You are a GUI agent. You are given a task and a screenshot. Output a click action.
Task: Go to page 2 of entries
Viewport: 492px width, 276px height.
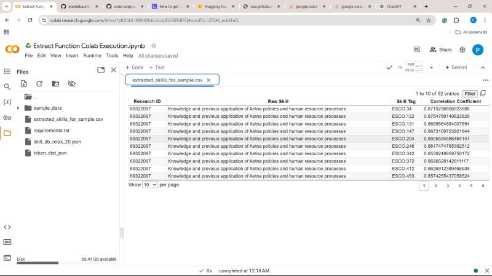tap(435, 186)
